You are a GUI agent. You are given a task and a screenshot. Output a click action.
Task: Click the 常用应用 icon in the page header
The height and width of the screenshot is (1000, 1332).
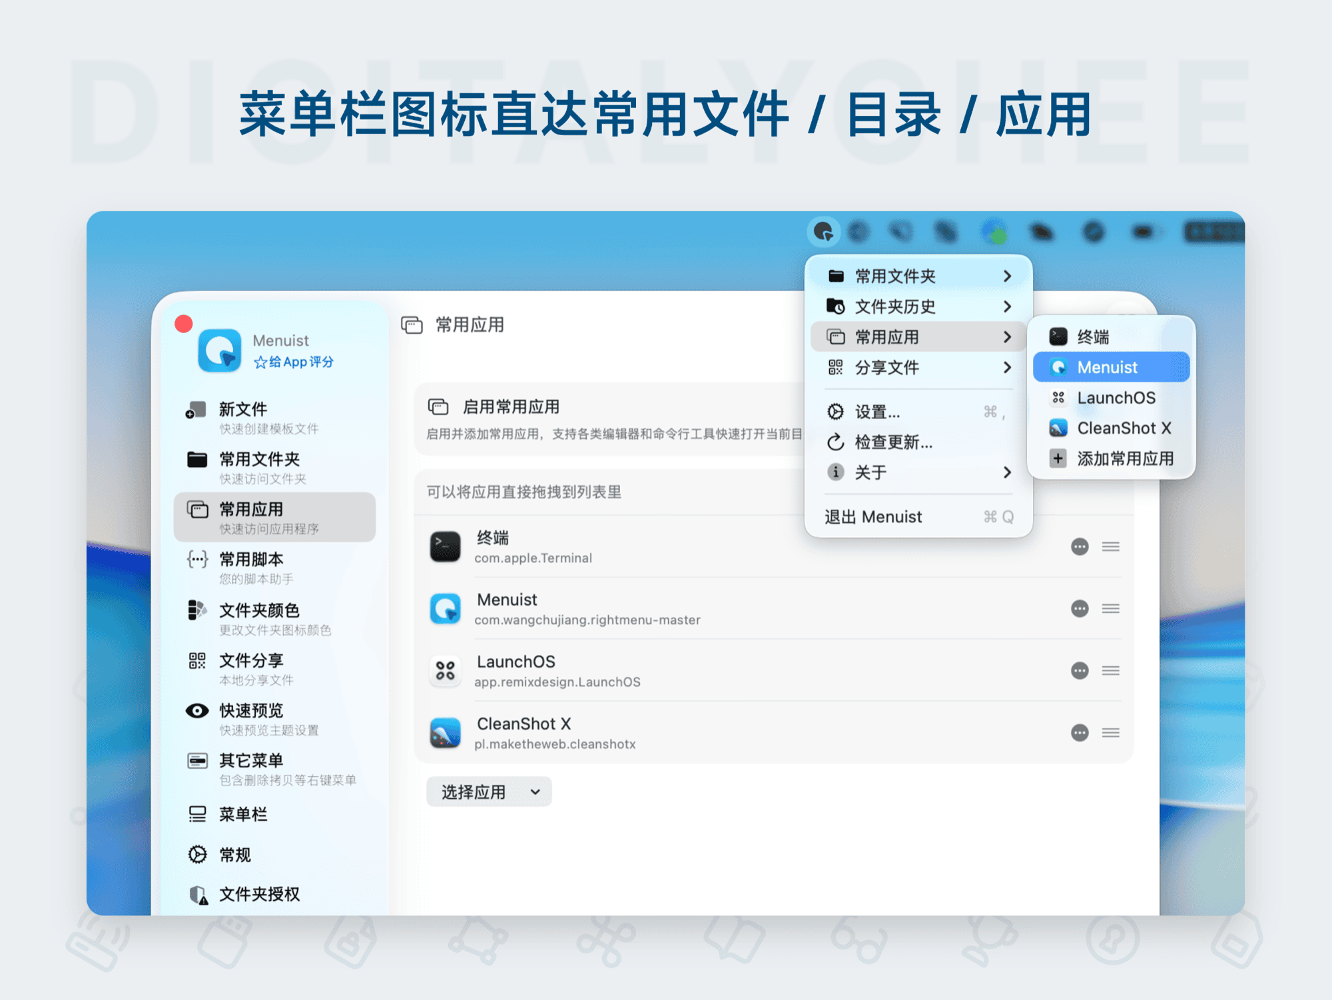(412, 325)
